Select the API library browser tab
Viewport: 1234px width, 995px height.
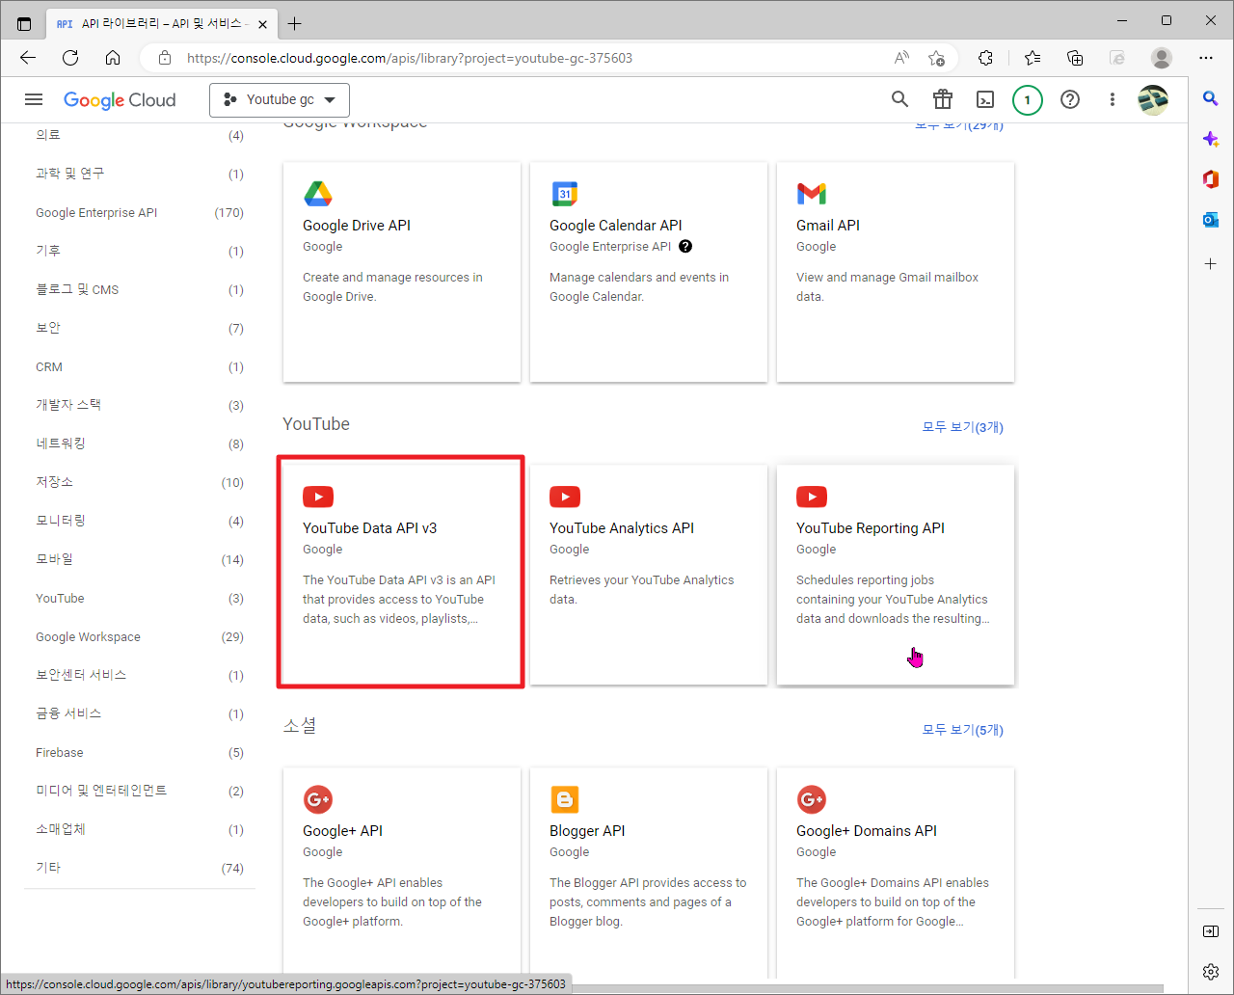pyautogui.click(x=162, y=23)
